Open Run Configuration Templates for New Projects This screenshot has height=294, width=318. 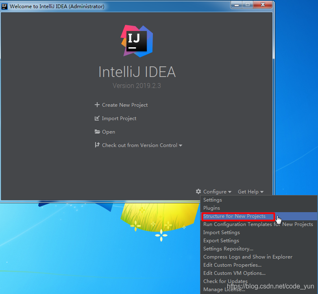259,224
